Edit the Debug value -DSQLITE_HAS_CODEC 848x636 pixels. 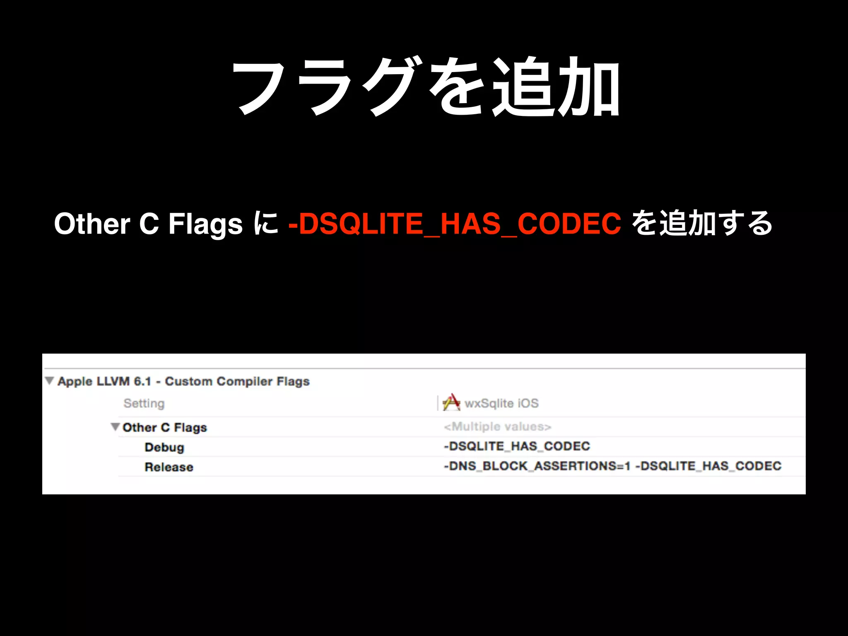(x=517, y=446)
